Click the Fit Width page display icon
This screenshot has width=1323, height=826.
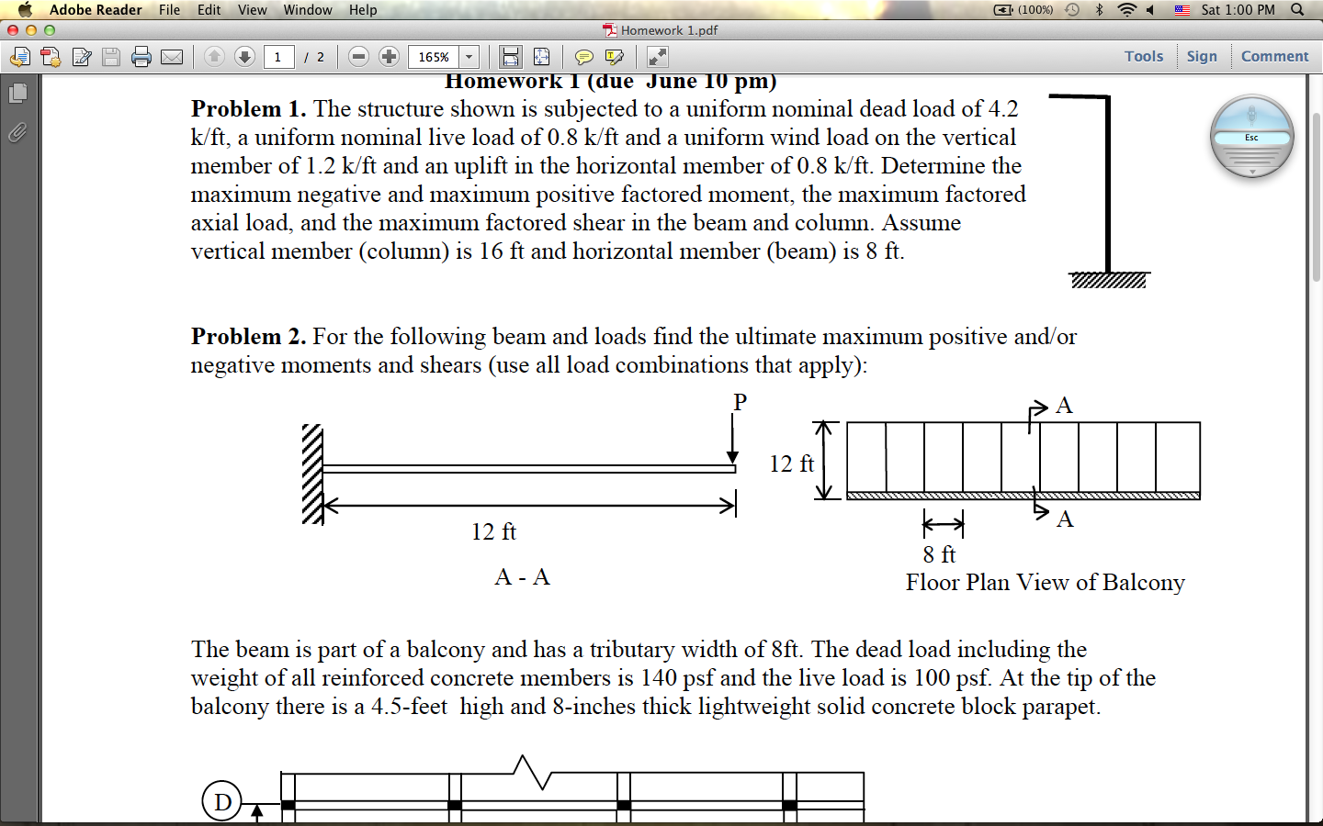[508, 56]
